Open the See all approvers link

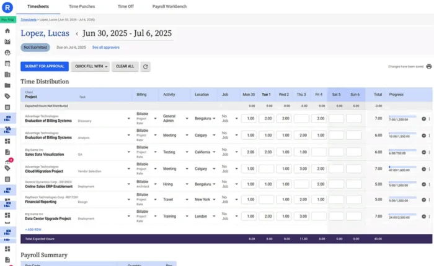106,48
